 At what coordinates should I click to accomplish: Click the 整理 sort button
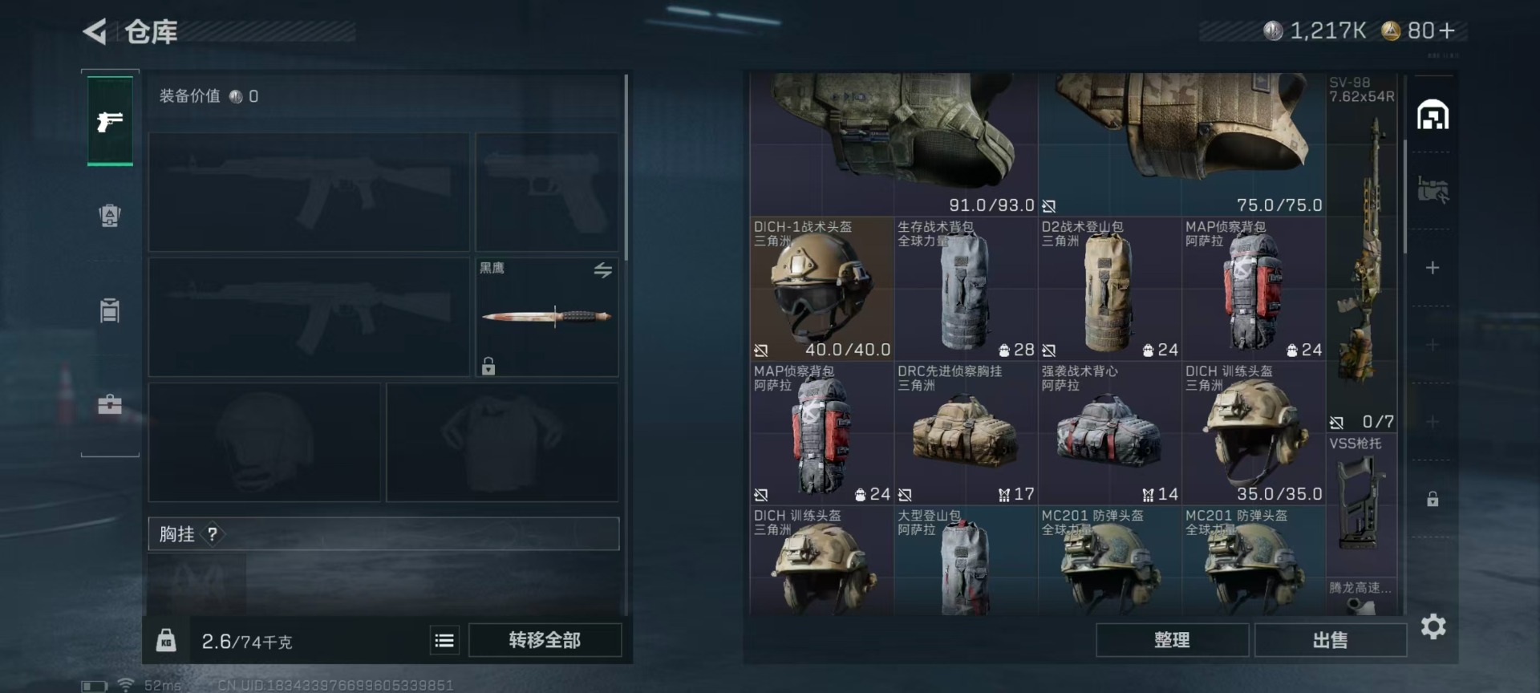(1172, 640)
